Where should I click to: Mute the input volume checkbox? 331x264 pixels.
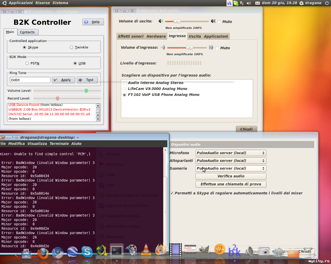tap(217, 48)
